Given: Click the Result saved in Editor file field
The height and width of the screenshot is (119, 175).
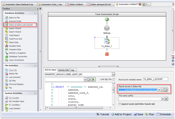Looking at the screenshot, I should tap(138, 90).
